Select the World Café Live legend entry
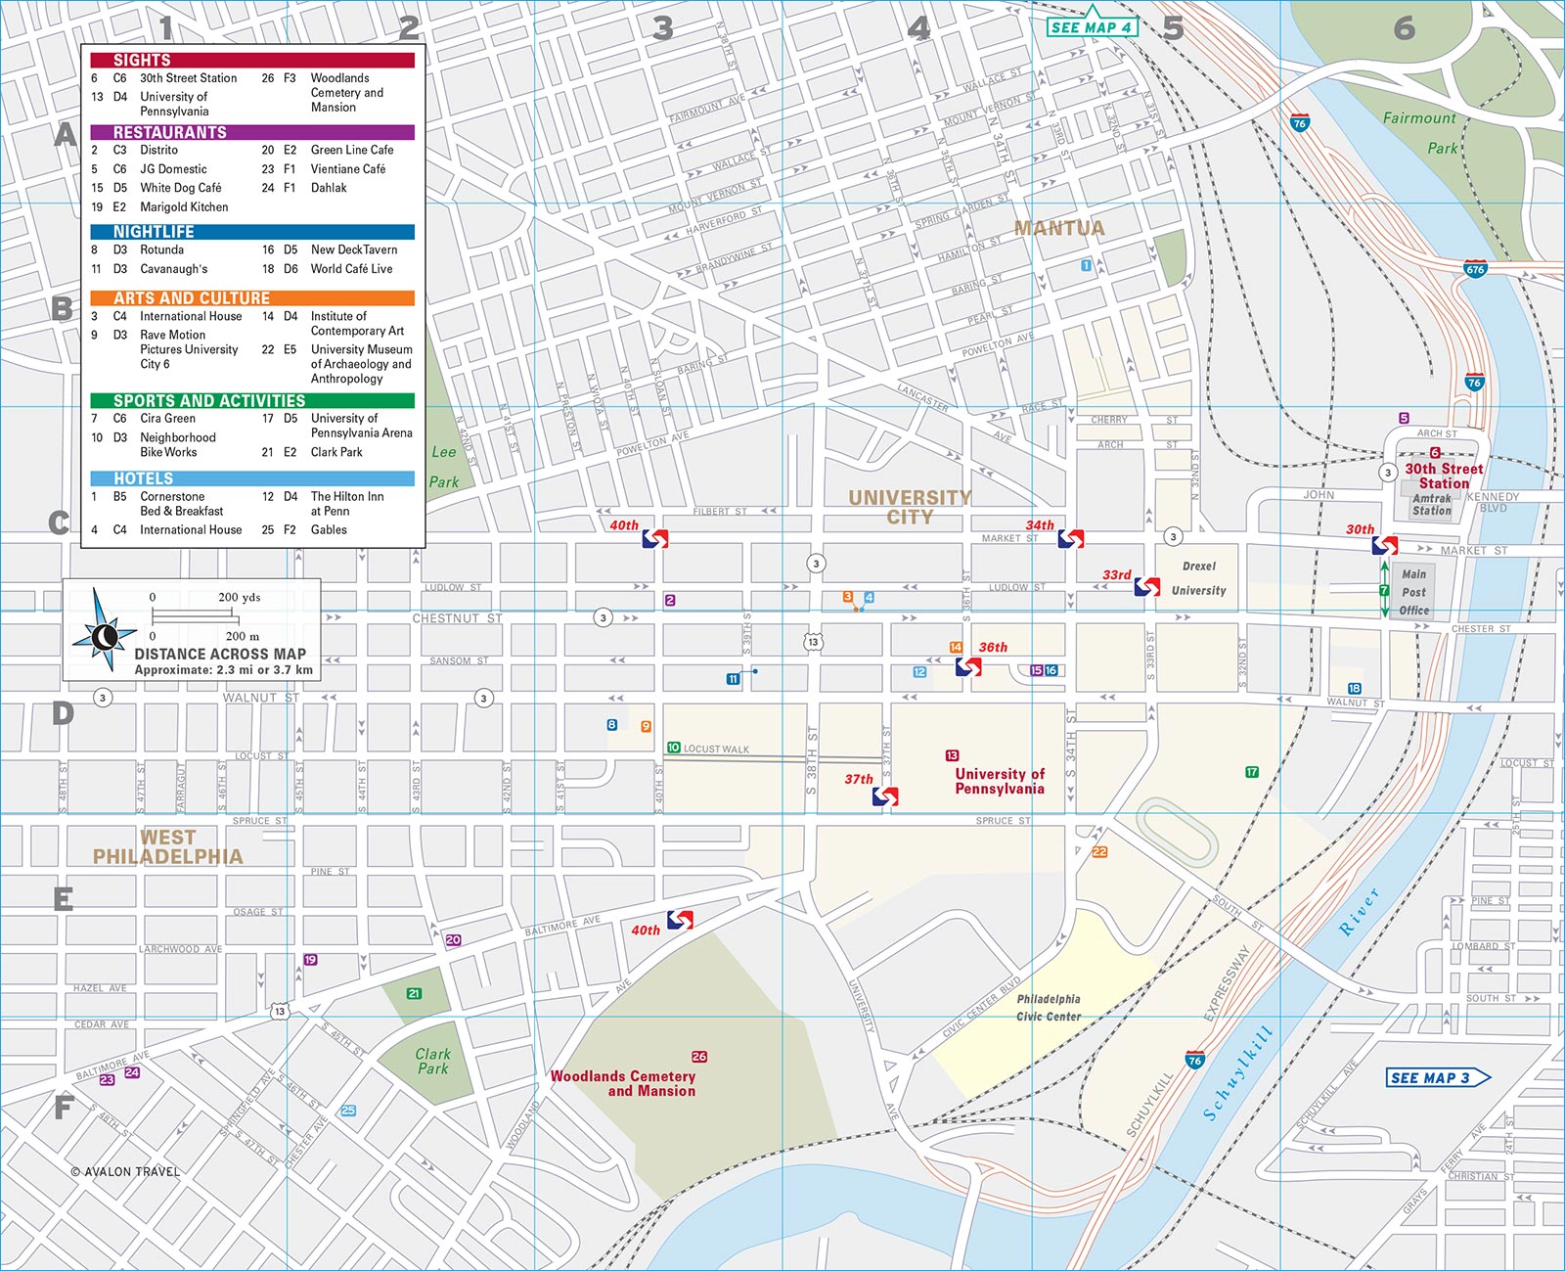The height and width of the screenshot is (1271, 1565). click(x=328, y=269)
